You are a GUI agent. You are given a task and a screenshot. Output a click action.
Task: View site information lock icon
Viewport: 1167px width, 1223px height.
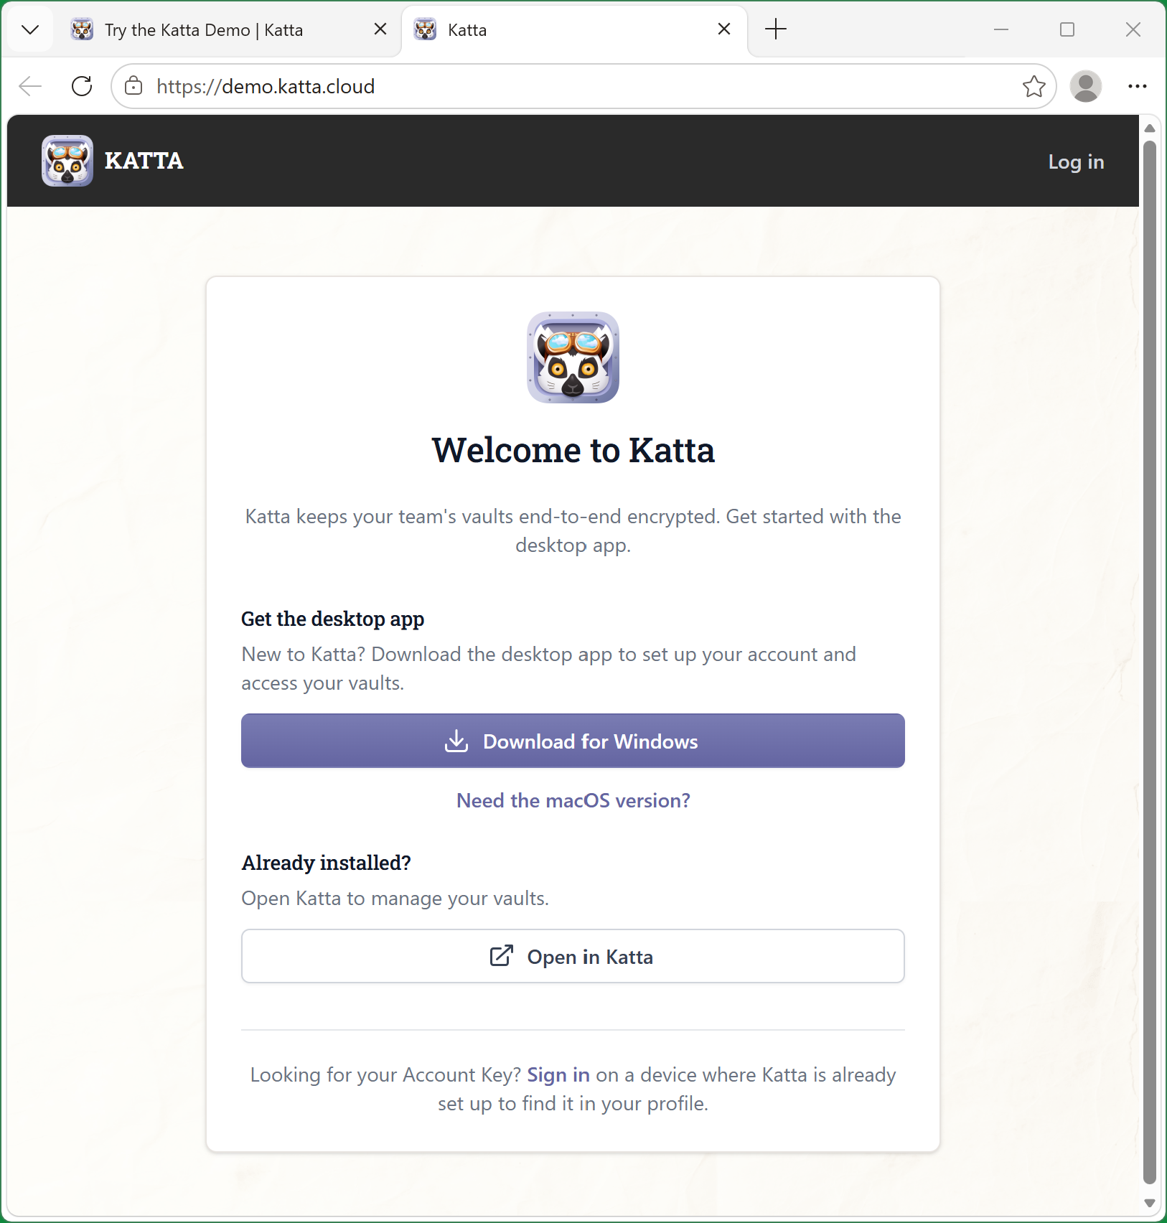[x=133, y=86]
